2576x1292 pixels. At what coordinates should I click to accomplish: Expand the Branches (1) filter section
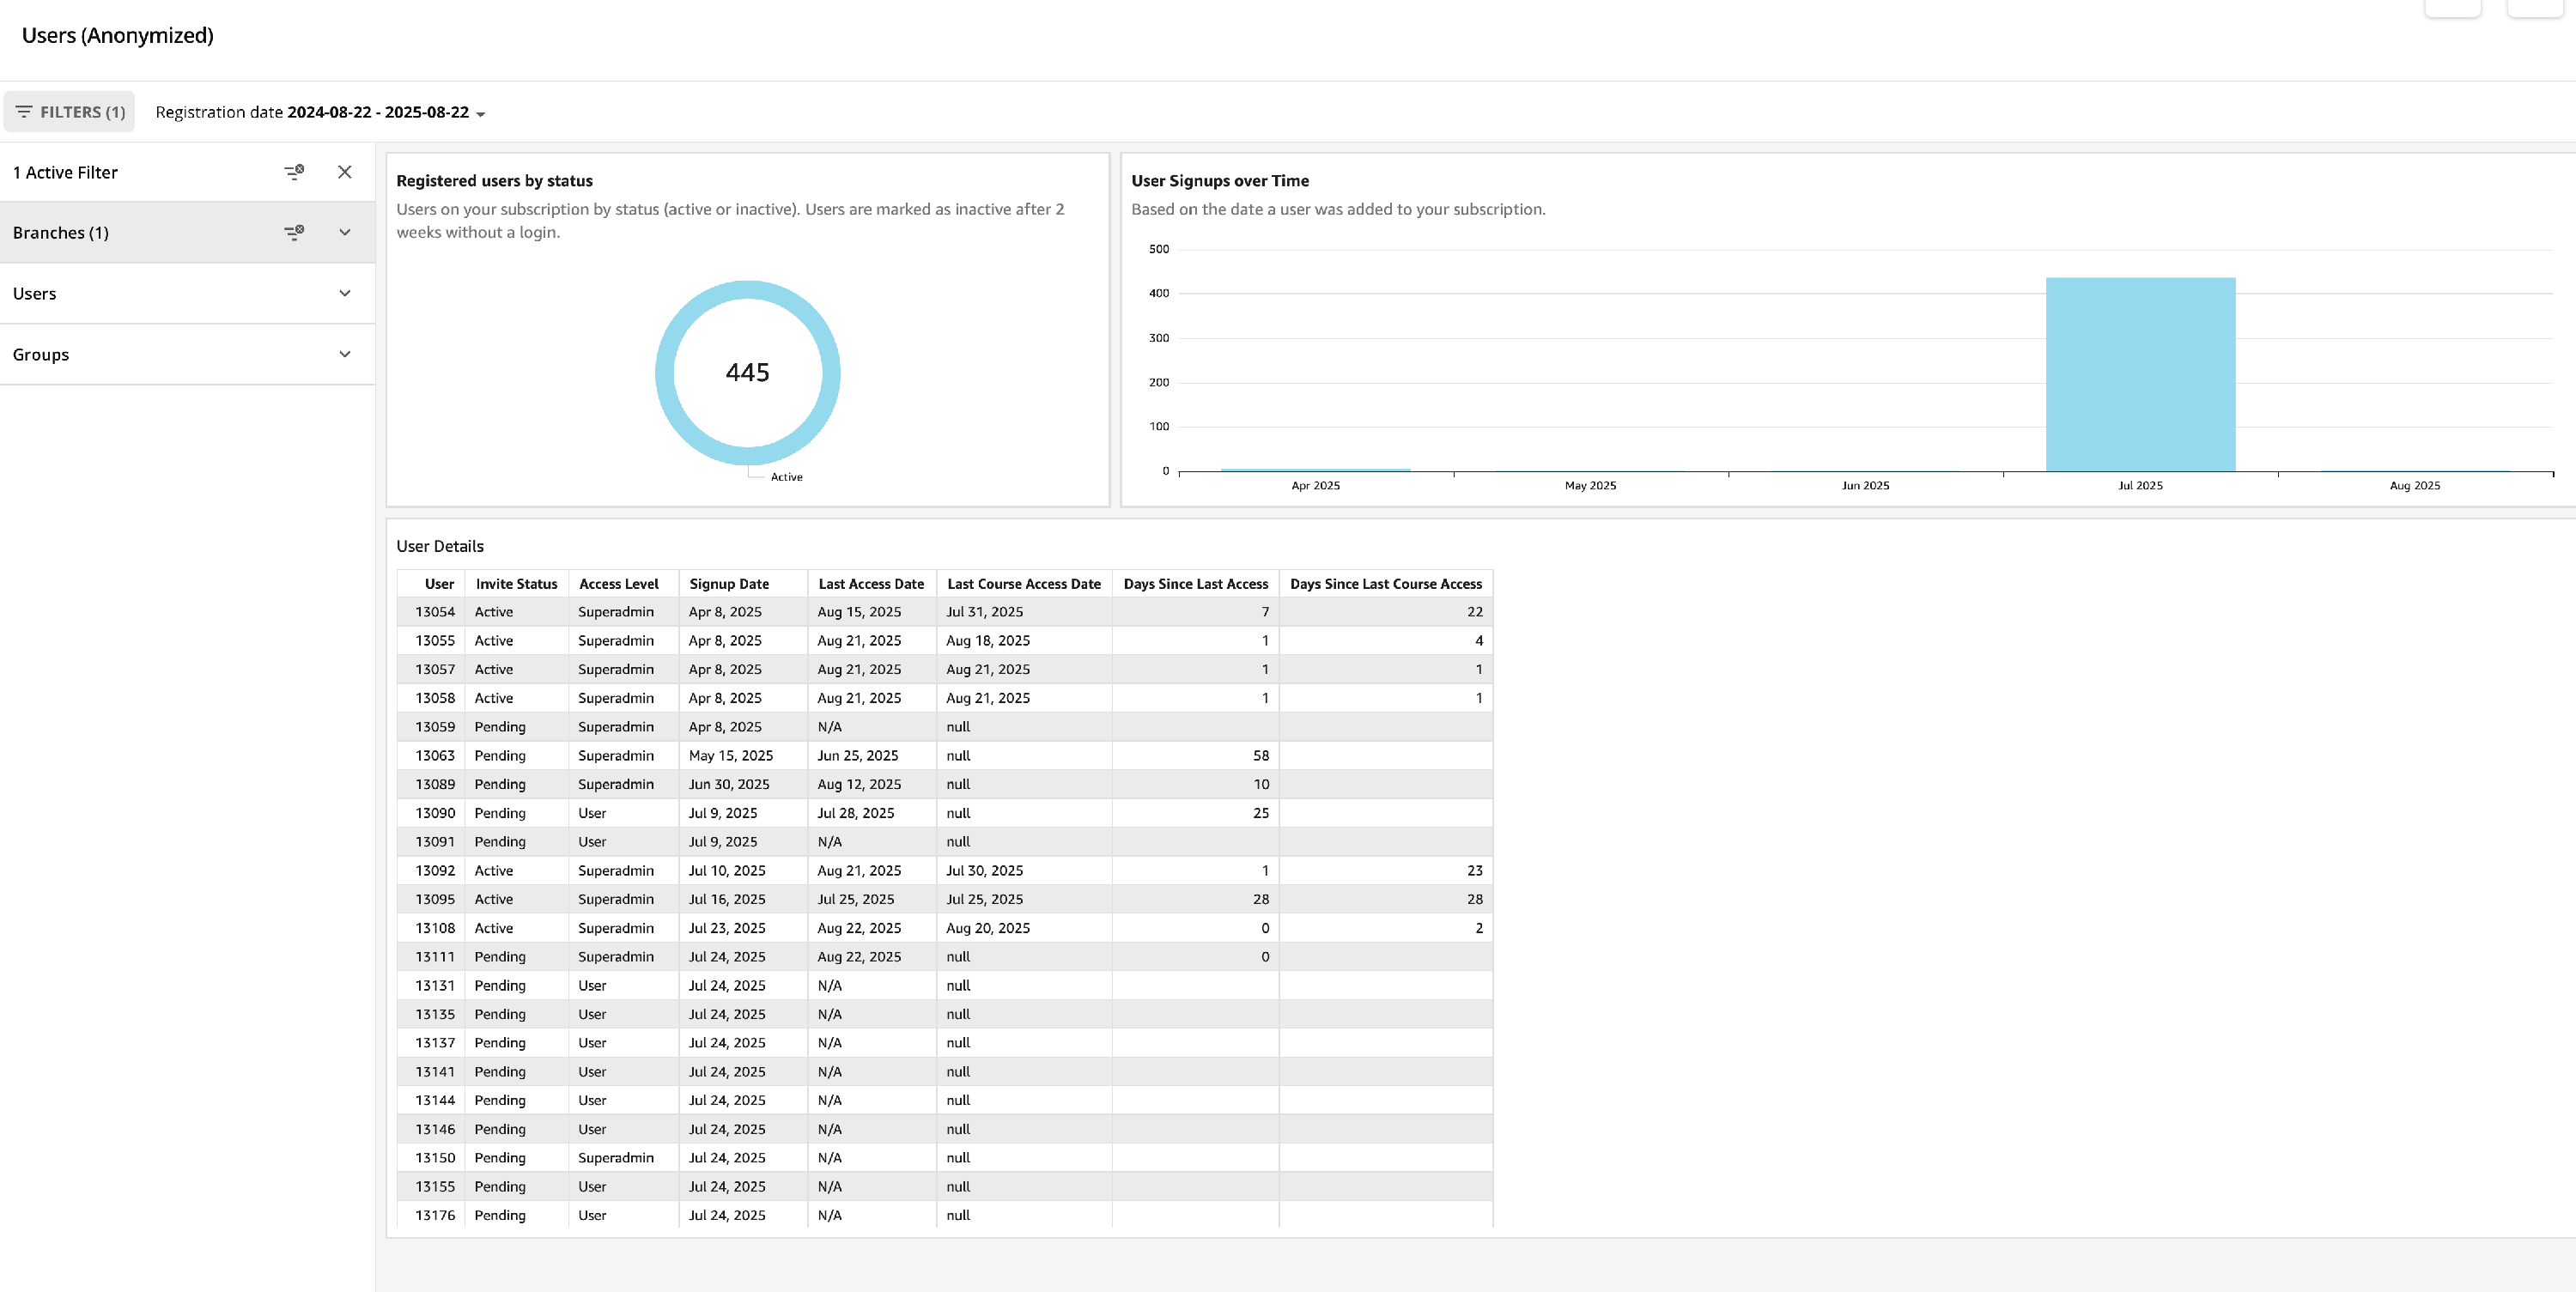345,232
